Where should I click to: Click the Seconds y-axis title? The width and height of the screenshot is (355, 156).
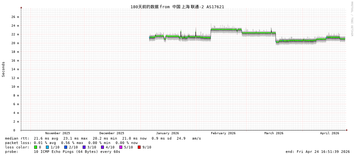3,69
